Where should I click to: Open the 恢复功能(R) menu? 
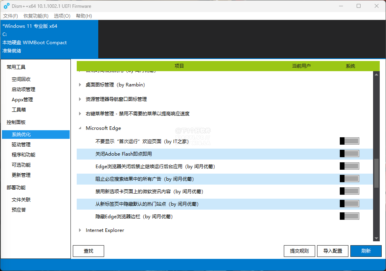pyautogui.click(x=36, y=16)
